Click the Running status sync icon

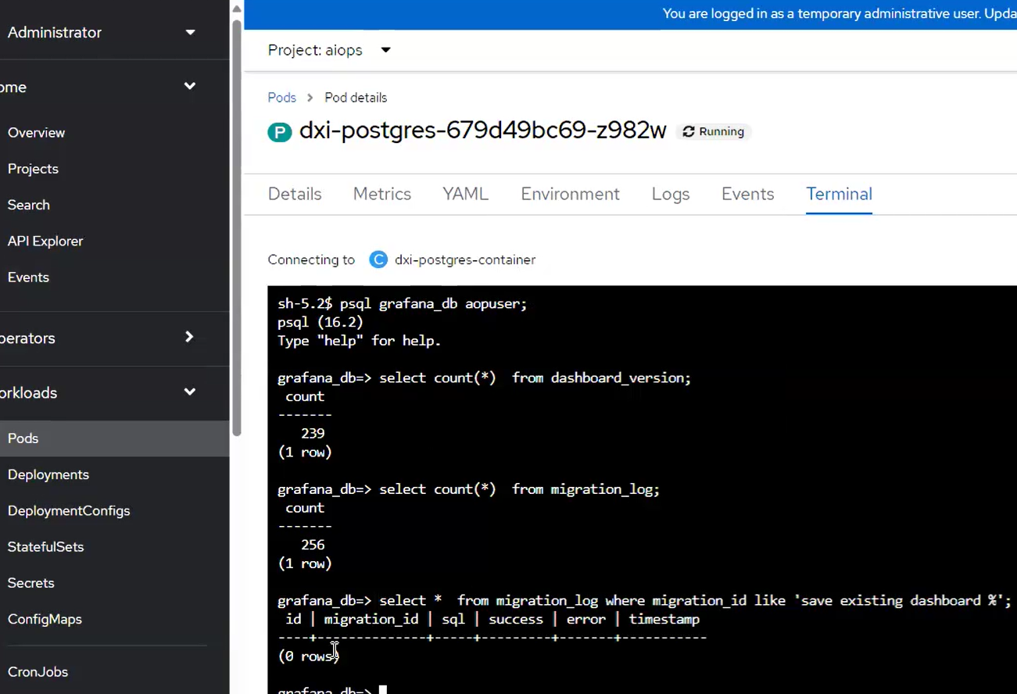coord(688,132)
